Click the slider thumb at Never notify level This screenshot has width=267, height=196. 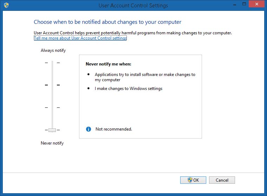click(52, 130)
